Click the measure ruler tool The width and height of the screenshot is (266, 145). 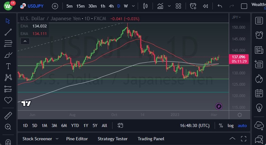tap(8, 116)
